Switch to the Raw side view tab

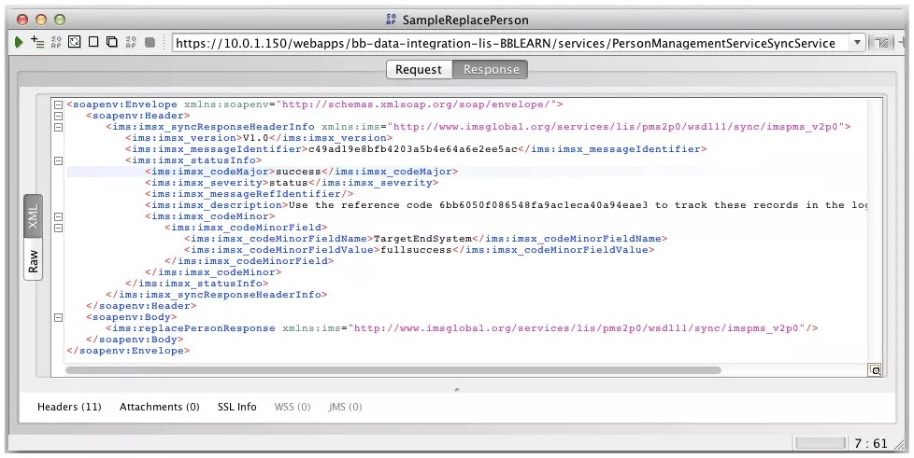tap(33, 260)
